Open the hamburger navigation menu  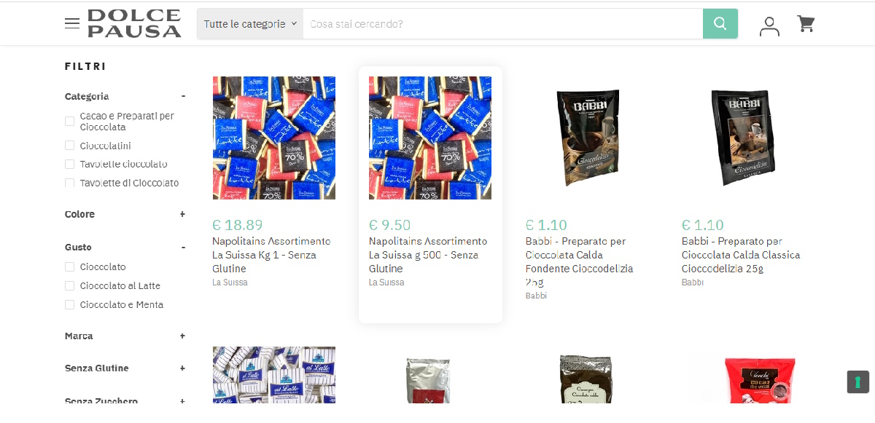click(x=72, y=23)
